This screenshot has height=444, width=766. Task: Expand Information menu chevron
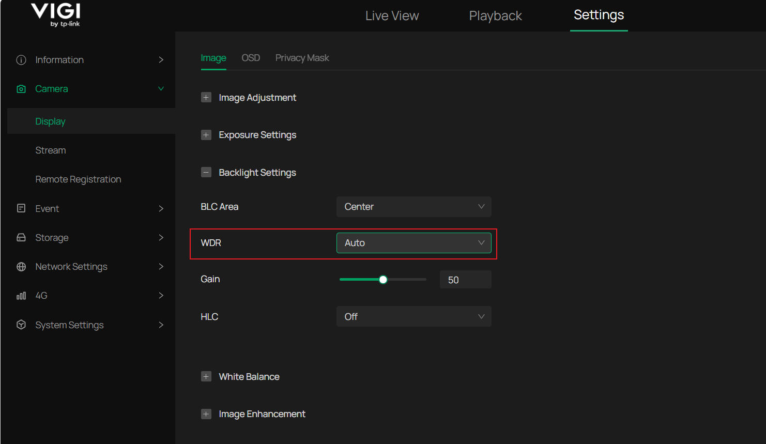click(x=161, y=60)
